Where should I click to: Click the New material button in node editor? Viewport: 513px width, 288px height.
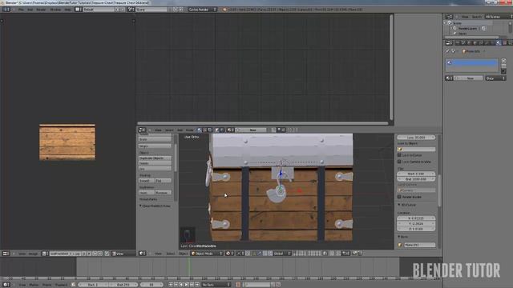[252, 130]
